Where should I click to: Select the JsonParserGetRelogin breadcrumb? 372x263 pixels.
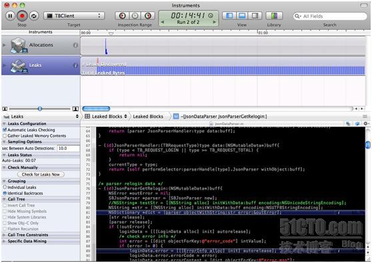coord(220,117)
